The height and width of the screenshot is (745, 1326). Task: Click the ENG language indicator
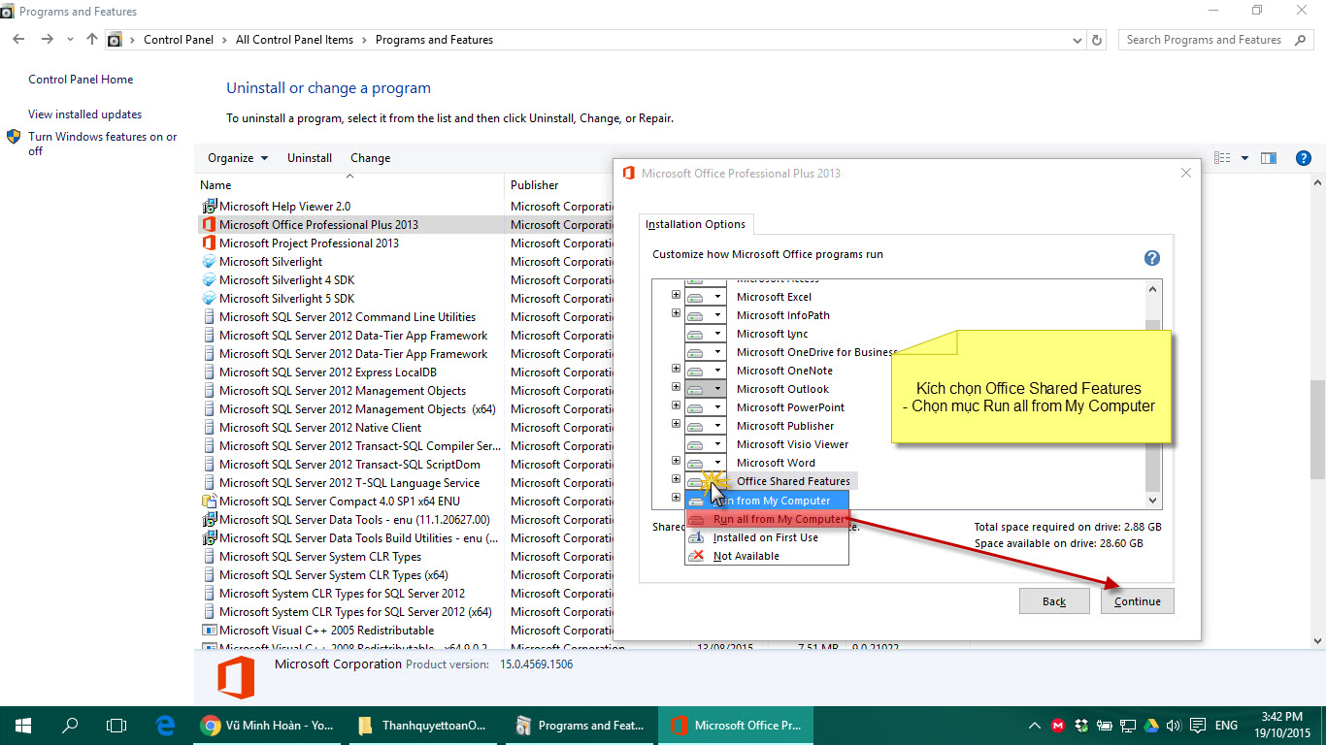click(x=1226, y=726)
